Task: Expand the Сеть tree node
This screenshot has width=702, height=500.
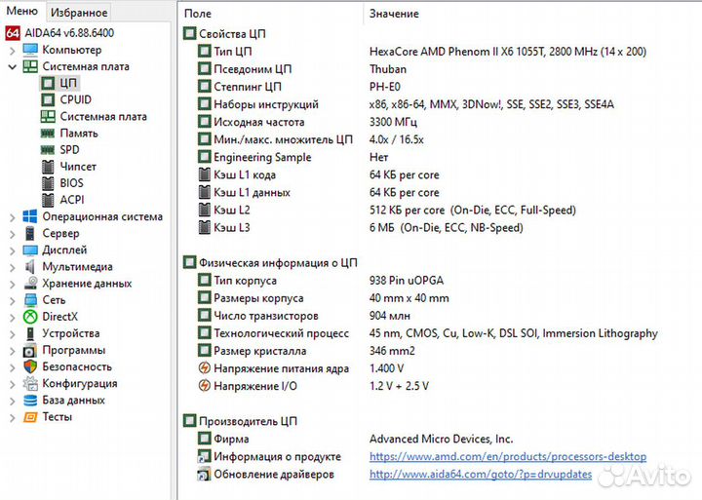Action: (x=12, y=301)
